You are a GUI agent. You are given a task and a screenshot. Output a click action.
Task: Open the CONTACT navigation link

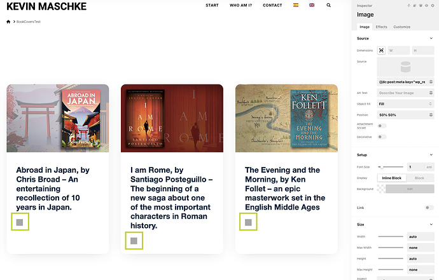pyautogui.click(x=272, y=5)
